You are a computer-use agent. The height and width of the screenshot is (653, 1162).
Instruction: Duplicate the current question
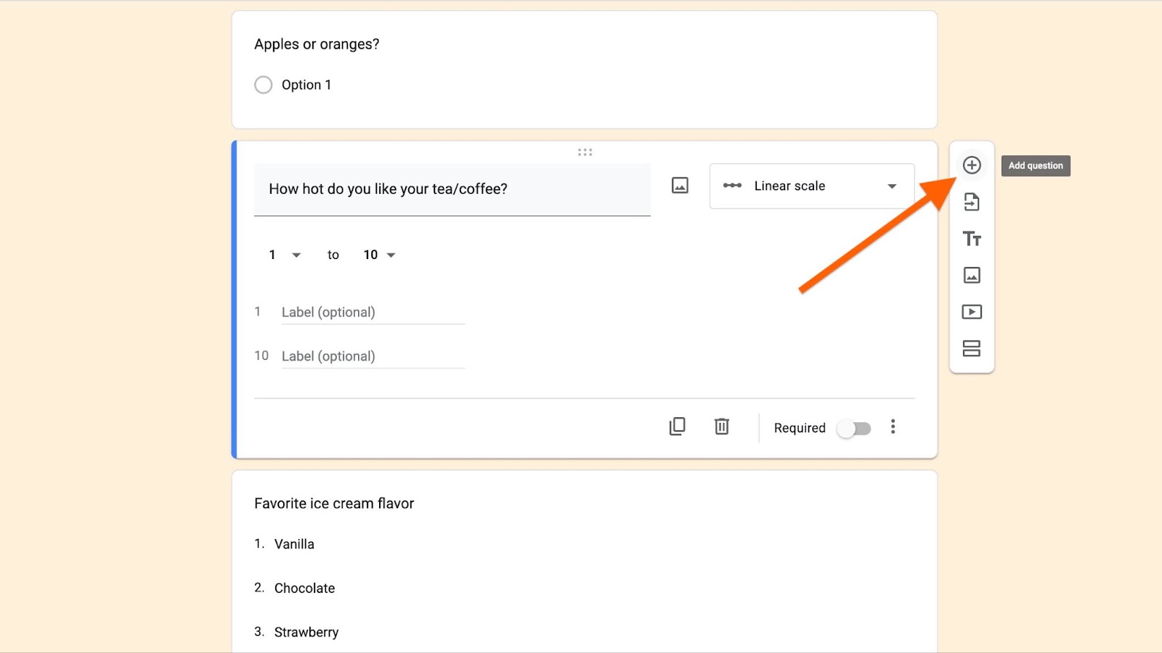coord(677,427)
